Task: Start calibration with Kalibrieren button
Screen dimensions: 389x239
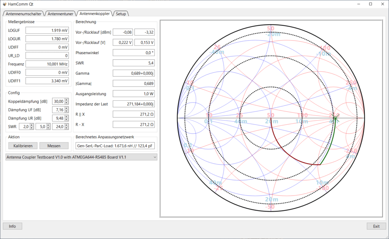Action: [23, 146]
